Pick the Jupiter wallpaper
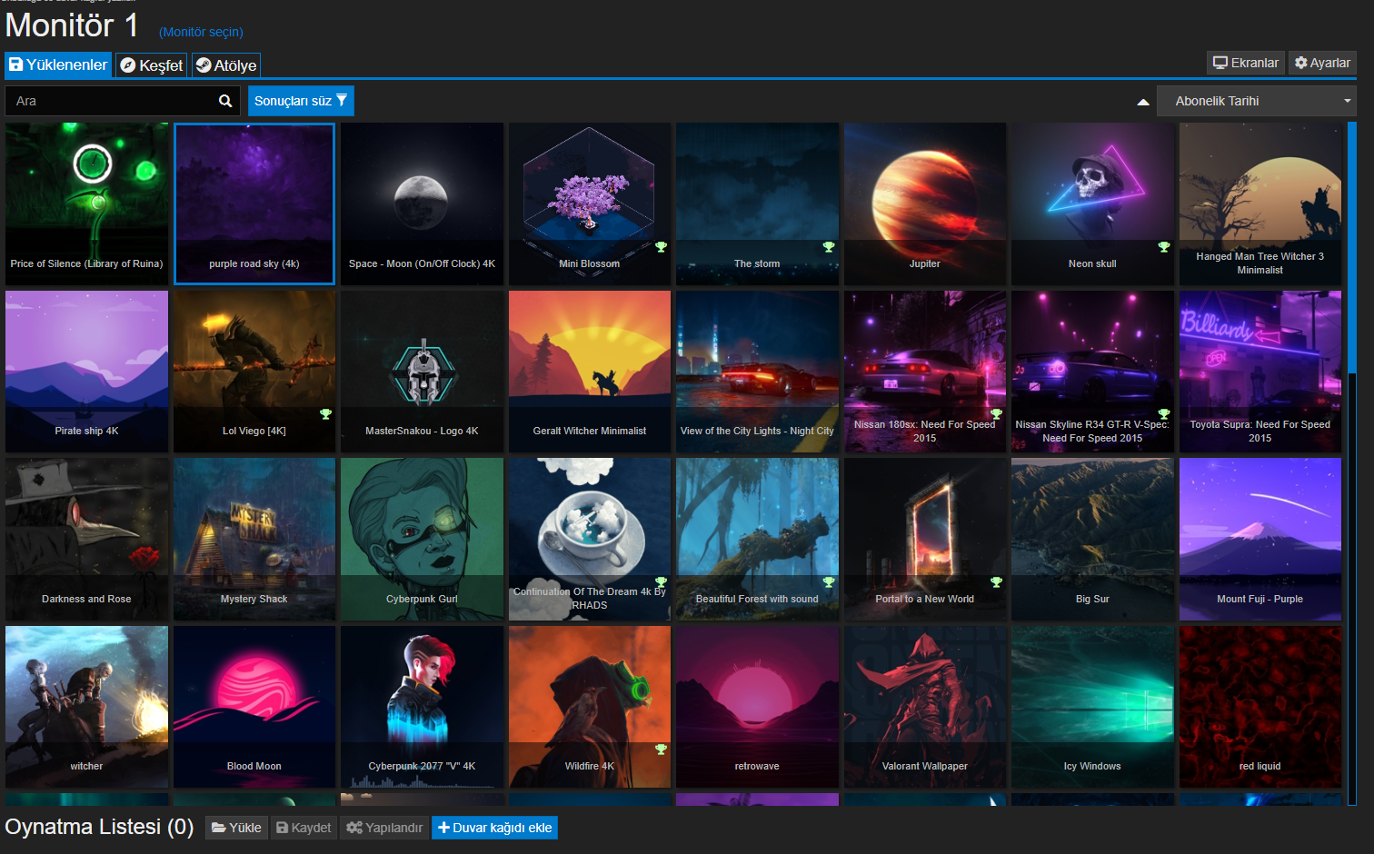 [925, 204]
